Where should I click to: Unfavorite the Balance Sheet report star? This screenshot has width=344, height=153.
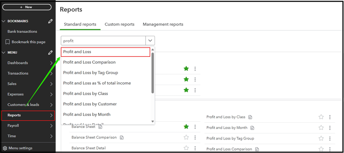186,127
